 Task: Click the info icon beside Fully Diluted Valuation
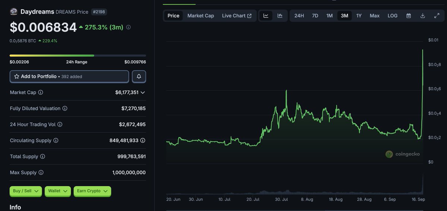[65, 108]
